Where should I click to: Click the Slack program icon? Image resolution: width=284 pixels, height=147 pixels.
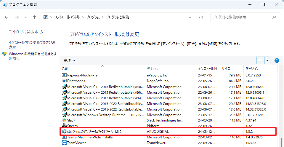64,120
